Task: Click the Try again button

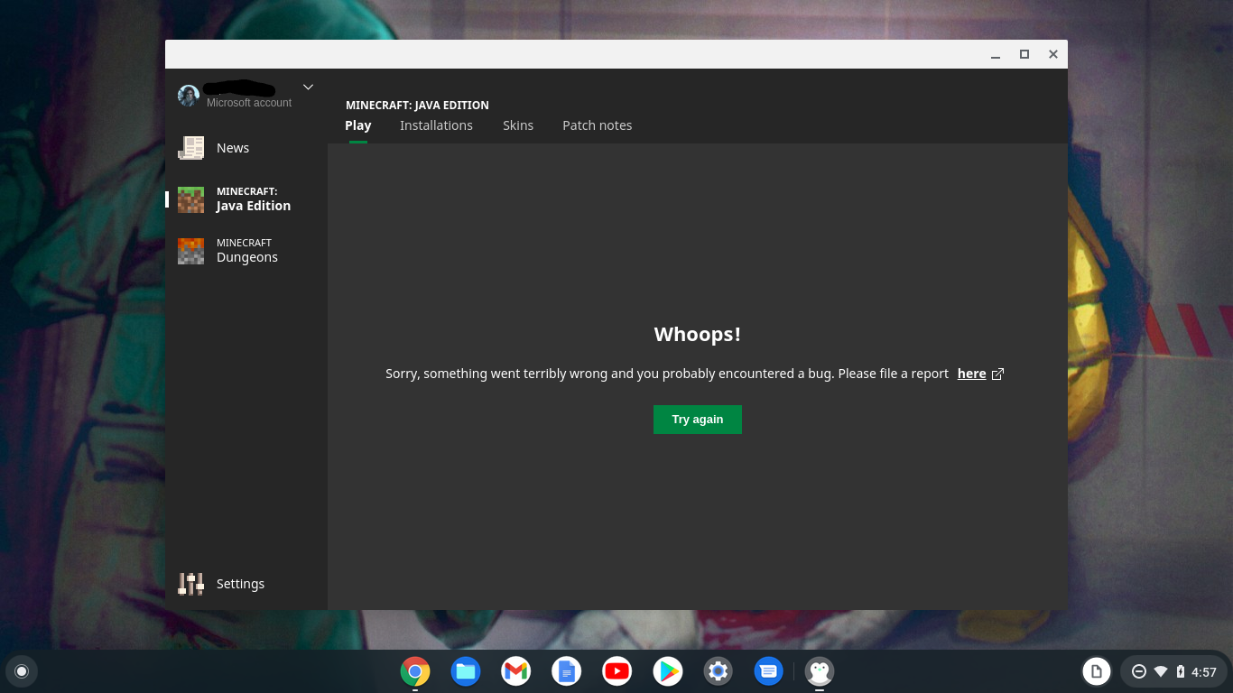Action: click(x=698, y=420)
